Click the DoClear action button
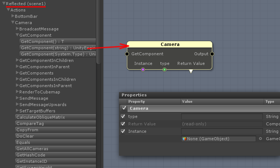This screenshot has height=168, width=280. click(x=56, y=136)
